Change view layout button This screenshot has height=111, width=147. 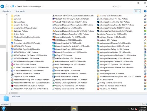tap(136, 11)
